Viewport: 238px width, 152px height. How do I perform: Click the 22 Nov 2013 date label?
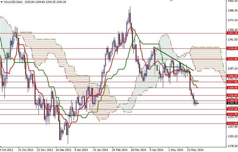pyautogui.click(x=45, y=150)
